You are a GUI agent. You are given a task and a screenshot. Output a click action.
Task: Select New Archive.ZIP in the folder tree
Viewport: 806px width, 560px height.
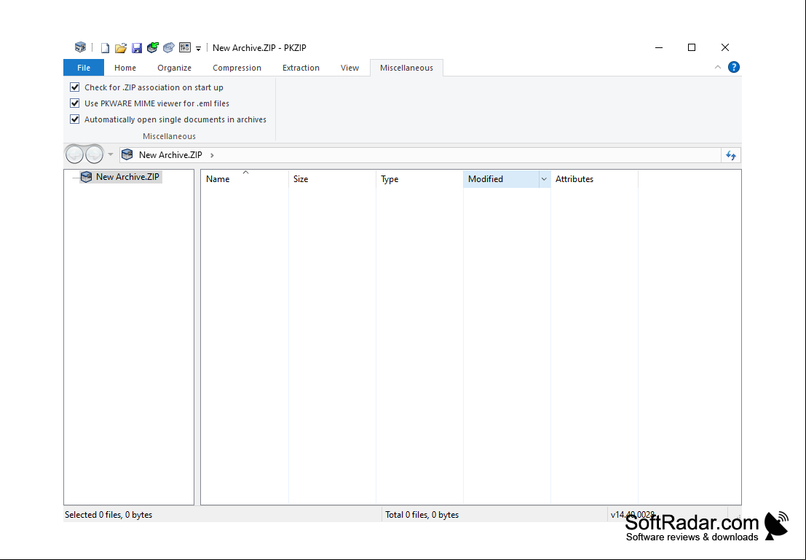pyautogui.click(x=128, y=177)
